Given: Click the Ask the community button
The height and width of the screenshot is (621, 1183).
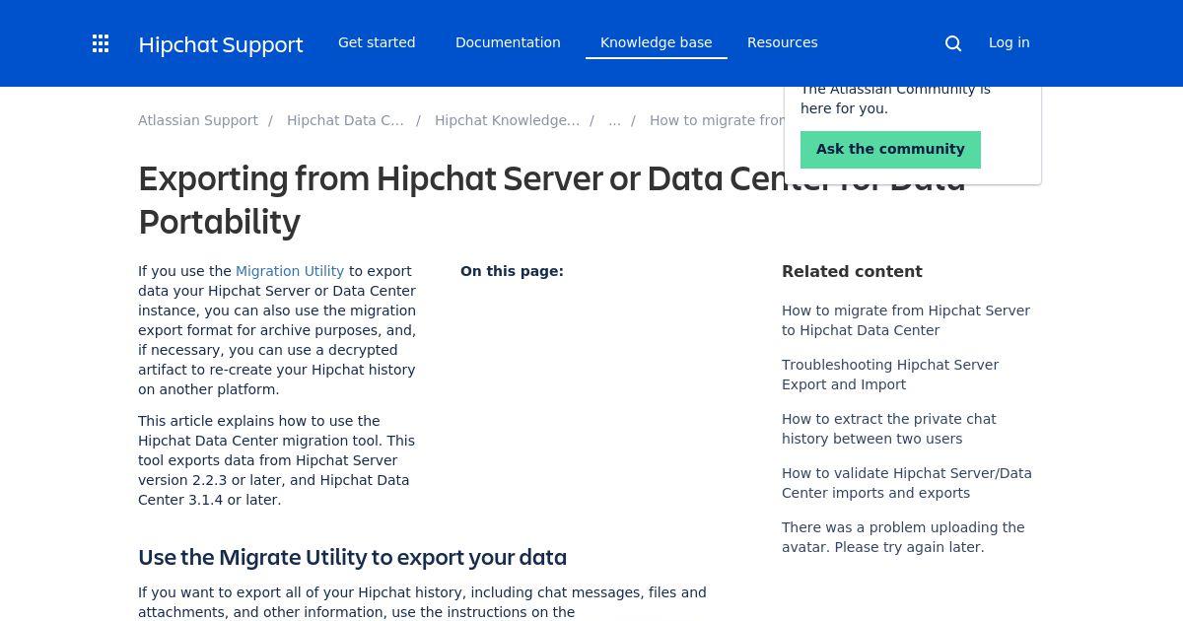Looking at the screenshot, I should [x=890, y=149].
